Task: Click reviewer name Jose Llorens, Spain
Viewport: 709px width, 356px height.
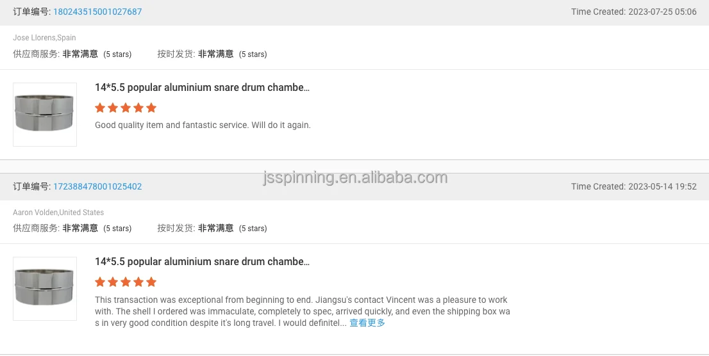Action: click(x=44, y=38)
